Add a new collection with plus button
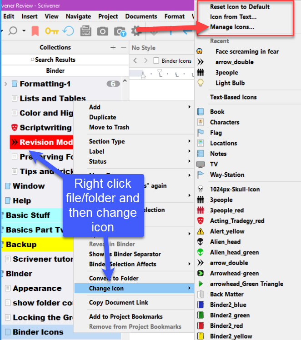This screenshot has width=301, height=340. pyautogui.click(x=113, y=47)
